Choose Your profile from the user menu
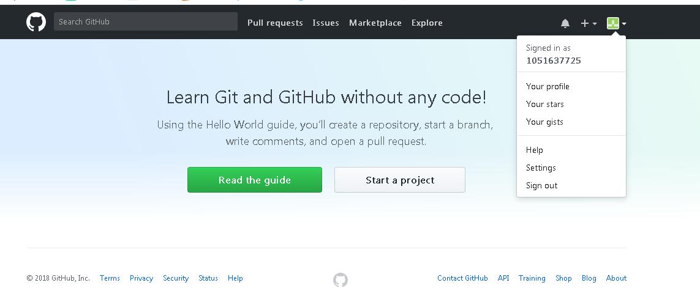Viewport: 700px width, 288px height. coord(548,86)
